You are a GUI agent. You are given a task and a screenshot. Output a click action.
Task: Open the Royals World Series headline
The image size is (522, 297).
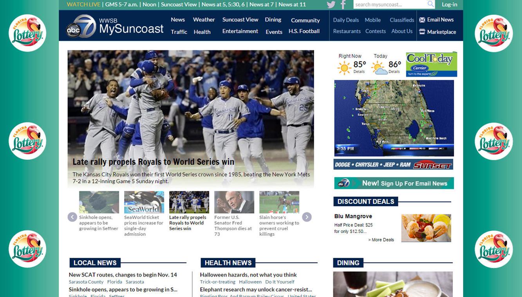pyautogui.click(x=153, y=161)
